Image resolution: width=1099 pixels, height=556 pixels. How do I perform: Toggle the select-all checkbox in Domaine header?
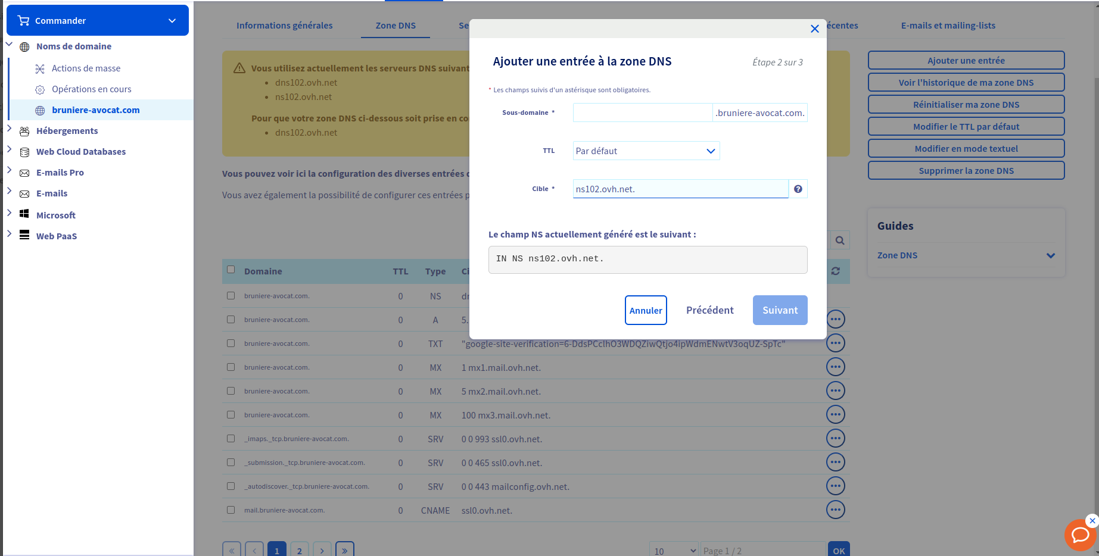click(231, 270)
